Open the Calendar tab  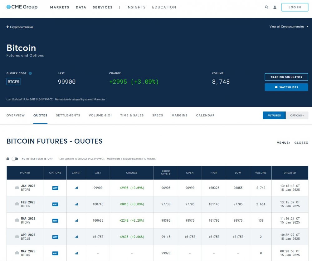(205, 116)
